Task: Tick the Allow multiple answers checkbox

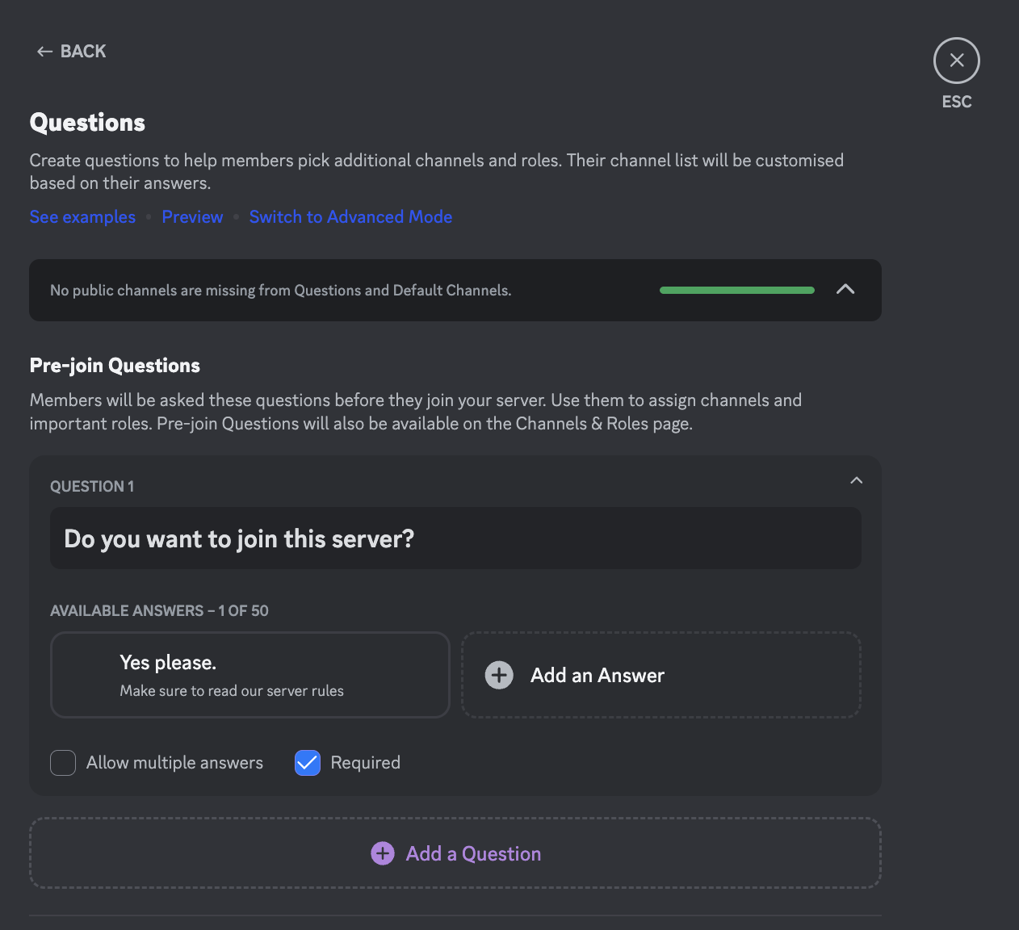Action: point(63,763)
